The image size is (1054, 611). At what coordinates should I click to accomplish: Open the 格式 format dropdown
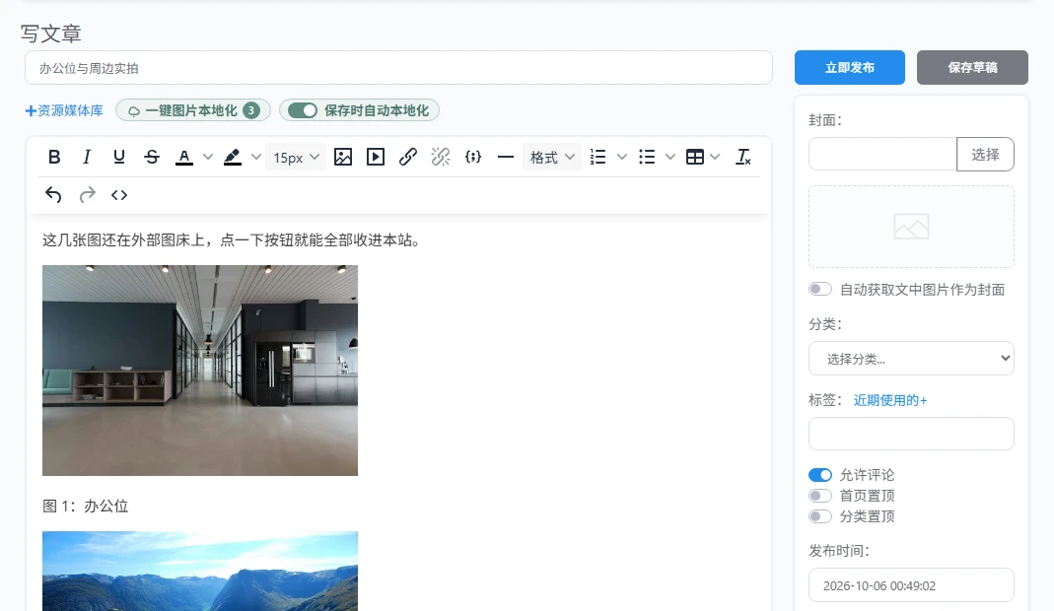(x=552, y=158)
